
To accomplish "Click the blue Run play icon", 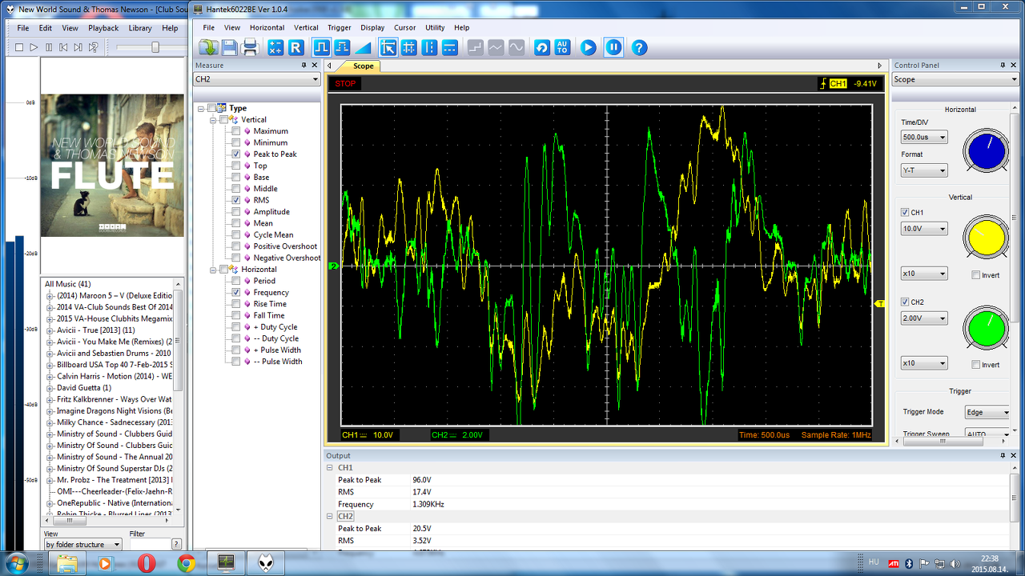I will pyautogui.click(x=589, y=47).
